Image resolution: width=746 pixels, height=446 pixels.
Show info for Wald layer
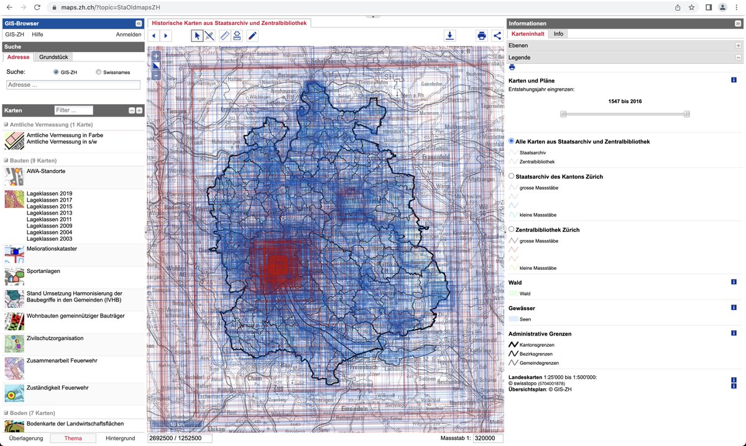click(734, 282)
